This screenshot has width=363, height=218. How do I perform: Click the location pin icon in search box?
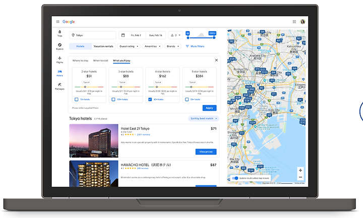tap(73, 35)
